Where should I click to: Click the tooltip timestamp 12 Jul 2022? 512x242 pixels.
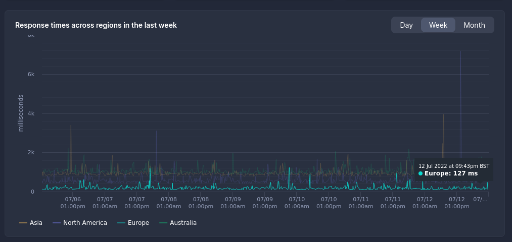(x=454, y=166)
